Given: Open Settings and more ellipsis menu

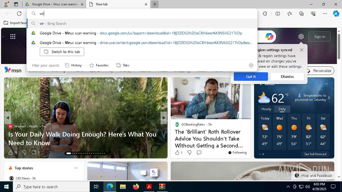Looking at the screenshot, I should tap(325, 14).
